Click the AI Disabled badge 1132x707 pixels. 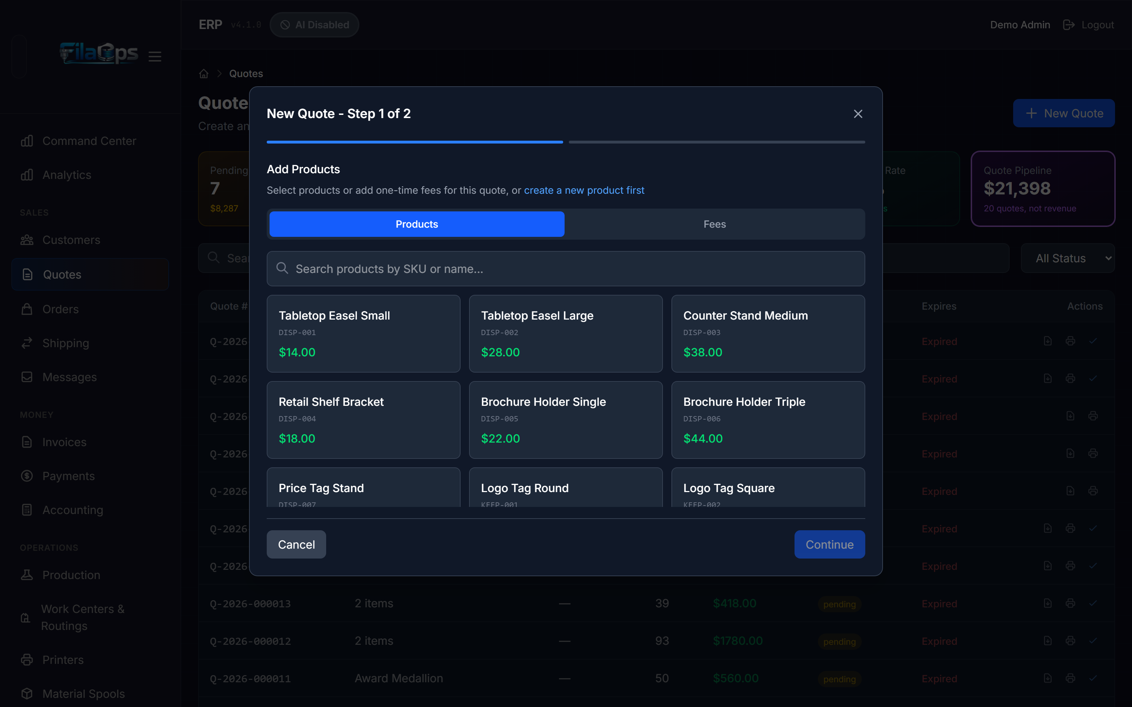(x=314, y=25)
